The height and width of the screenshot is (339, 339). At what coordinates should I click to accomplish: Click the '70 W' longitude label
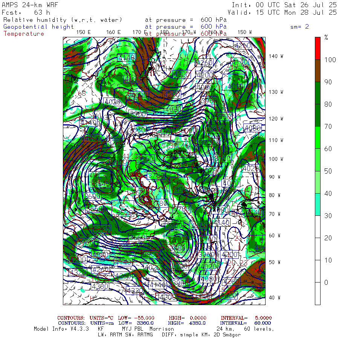275,214
